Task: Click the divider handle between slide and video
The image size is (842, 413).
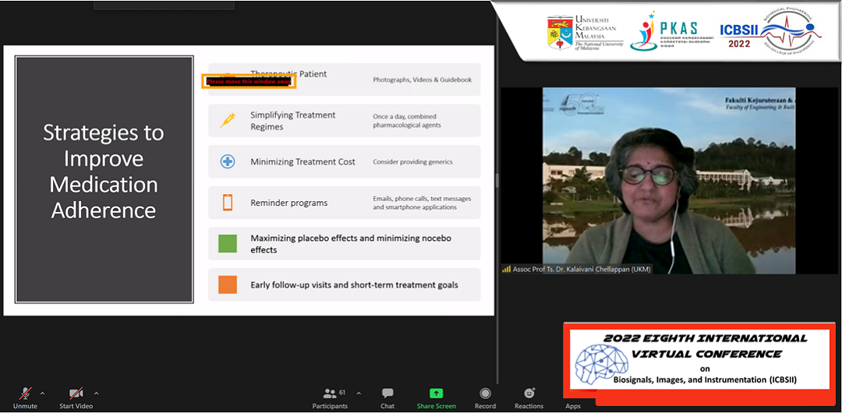Action: point(497,181)
